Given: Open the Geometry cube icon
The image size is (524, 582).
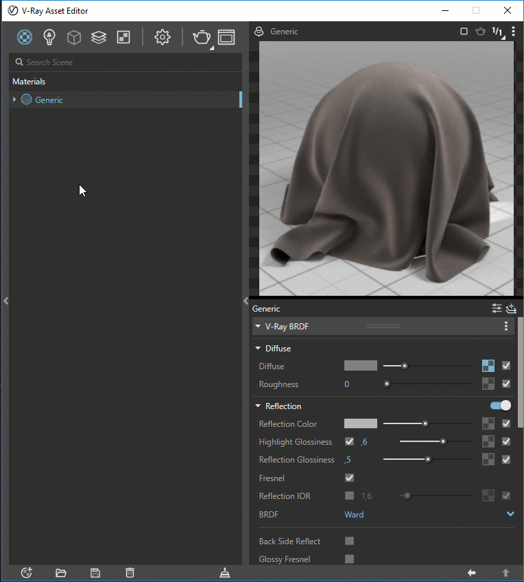Looking at the screenshot, I should coord(74,38).
